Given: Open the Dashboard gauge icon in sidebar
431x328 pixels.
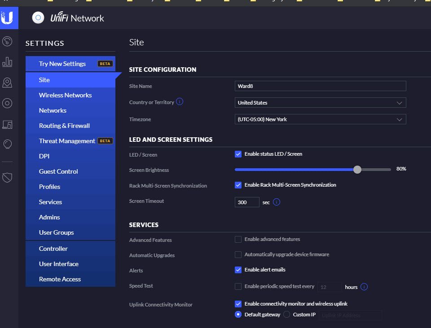Looking at the screenshot, I should tap(7, 42).
